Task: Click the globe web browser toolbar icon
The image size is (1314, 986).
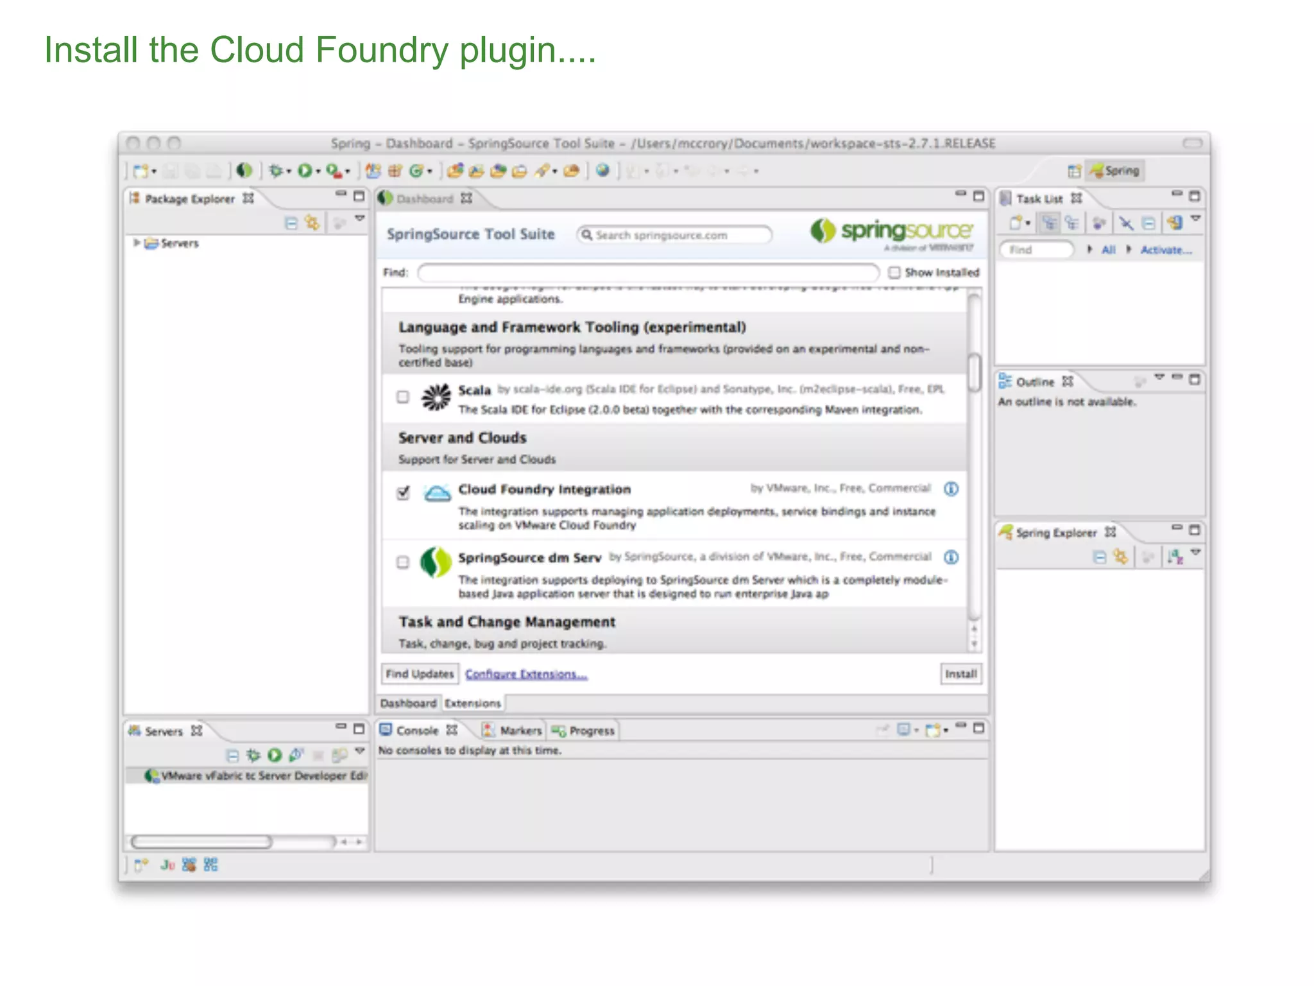Action: tap(602, 170)
